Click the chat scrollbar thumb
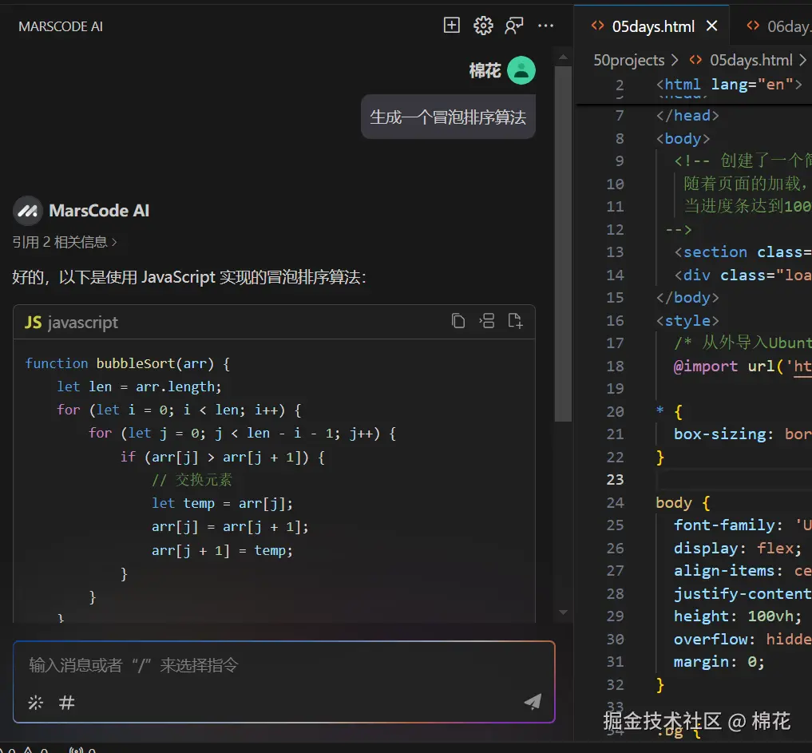This screenshot has width=812, height=753. pos(563,244)
